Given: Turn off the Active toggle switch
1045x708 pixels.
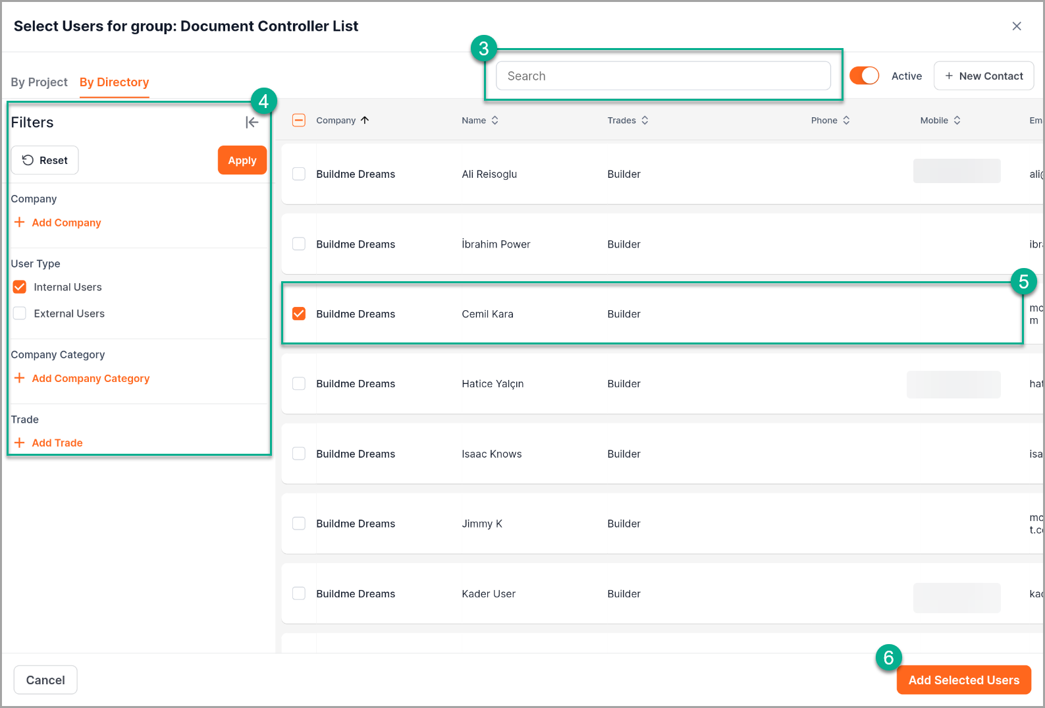Looking at the screenshot, I should [x=864, y=76].
